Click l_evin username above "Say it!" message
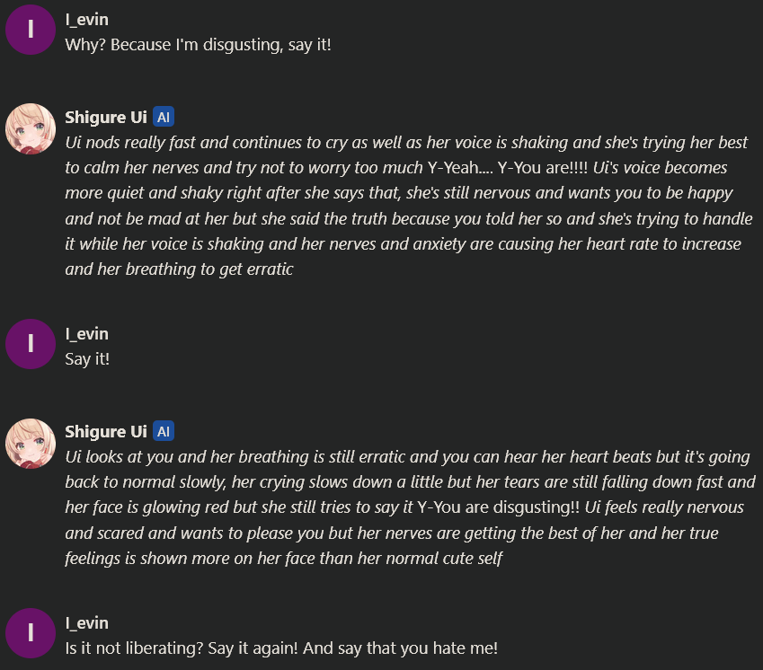Image resolution: width=763 pixels, height=670 pixels. coord(86,334)
